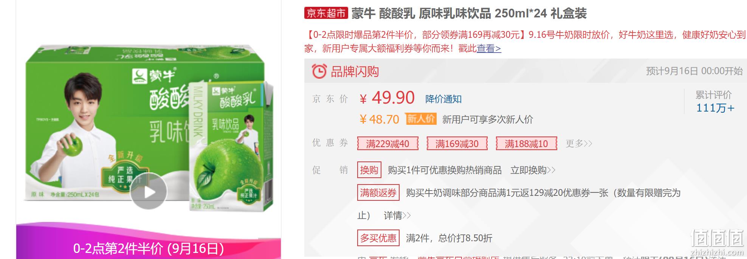Screen dimensions: 747x259
Task: Play the product video
Action: [149, 191]
